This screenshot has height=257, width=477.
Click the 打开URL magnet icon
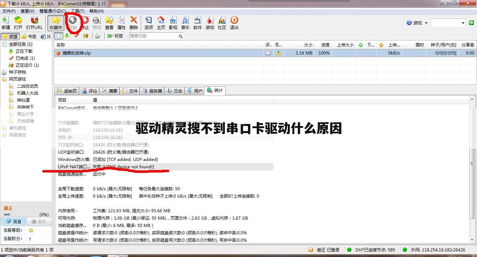pyautogui.click(x=34, y=23)
